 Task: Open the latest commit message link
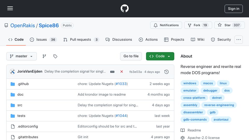[x=75, y=72]
